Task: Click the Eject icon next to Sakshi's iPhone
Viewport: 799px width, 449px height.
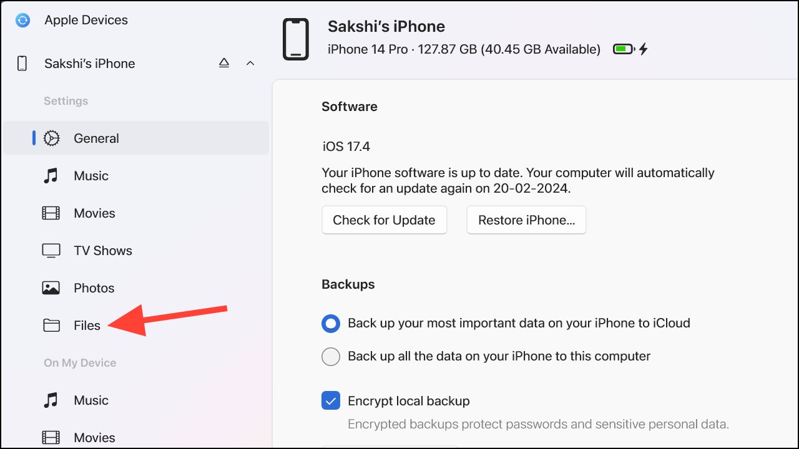Action: [223, 62]
